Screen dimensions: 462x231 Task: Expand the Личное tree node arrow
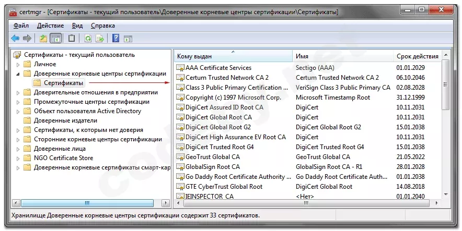point(18,65)
